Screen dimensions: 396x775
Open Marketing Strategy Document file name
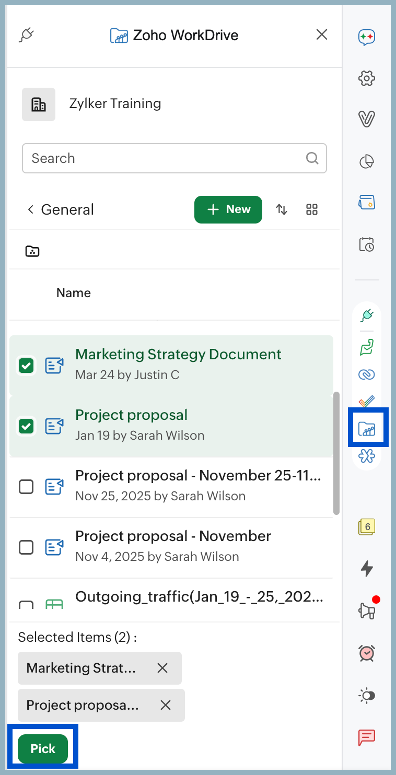click(x=178, y=354)
